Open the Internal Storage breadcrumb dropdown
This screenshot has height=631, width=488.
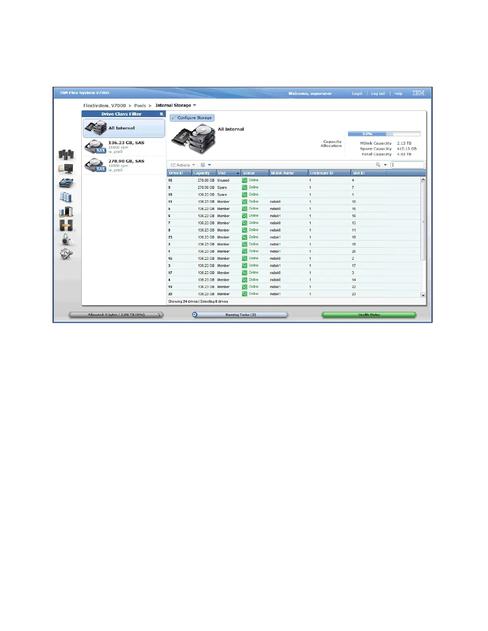click(195, 106)
